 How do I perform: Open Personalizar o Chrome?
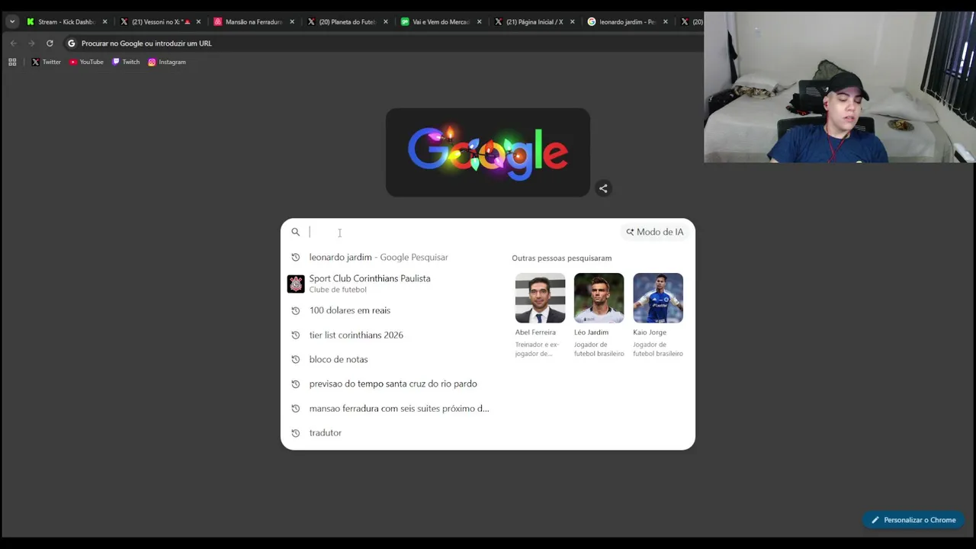pos(913,520)
